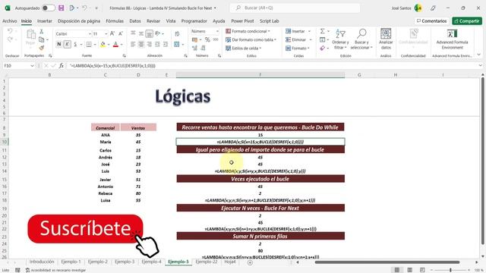Open the Calibri font name dropdown
The width and height of the screenshot is (486, 273).
(90, 33)
